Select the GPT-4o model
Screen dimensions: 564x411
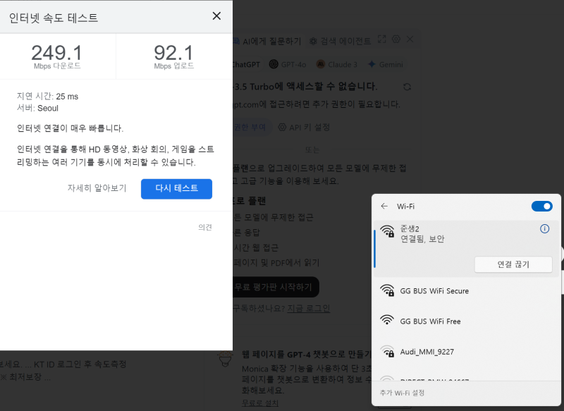click(288, 64)
